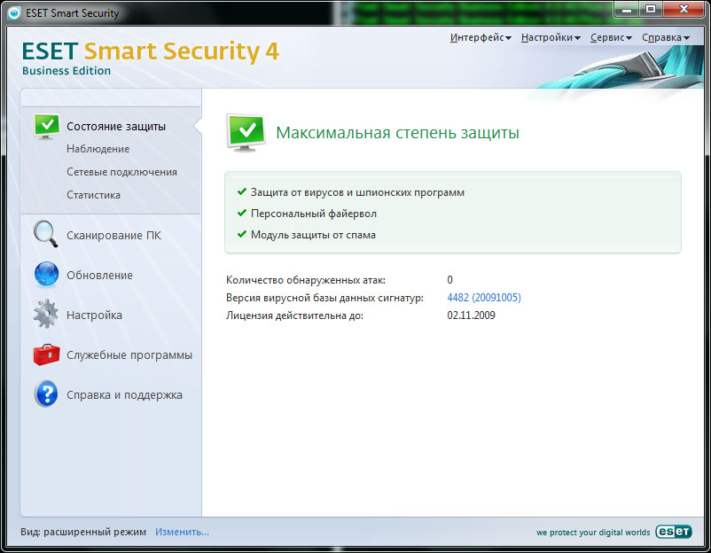Select Наблюдение in the sidebar
This screenshot has width=711, height=553.
[x=98, y=149]
